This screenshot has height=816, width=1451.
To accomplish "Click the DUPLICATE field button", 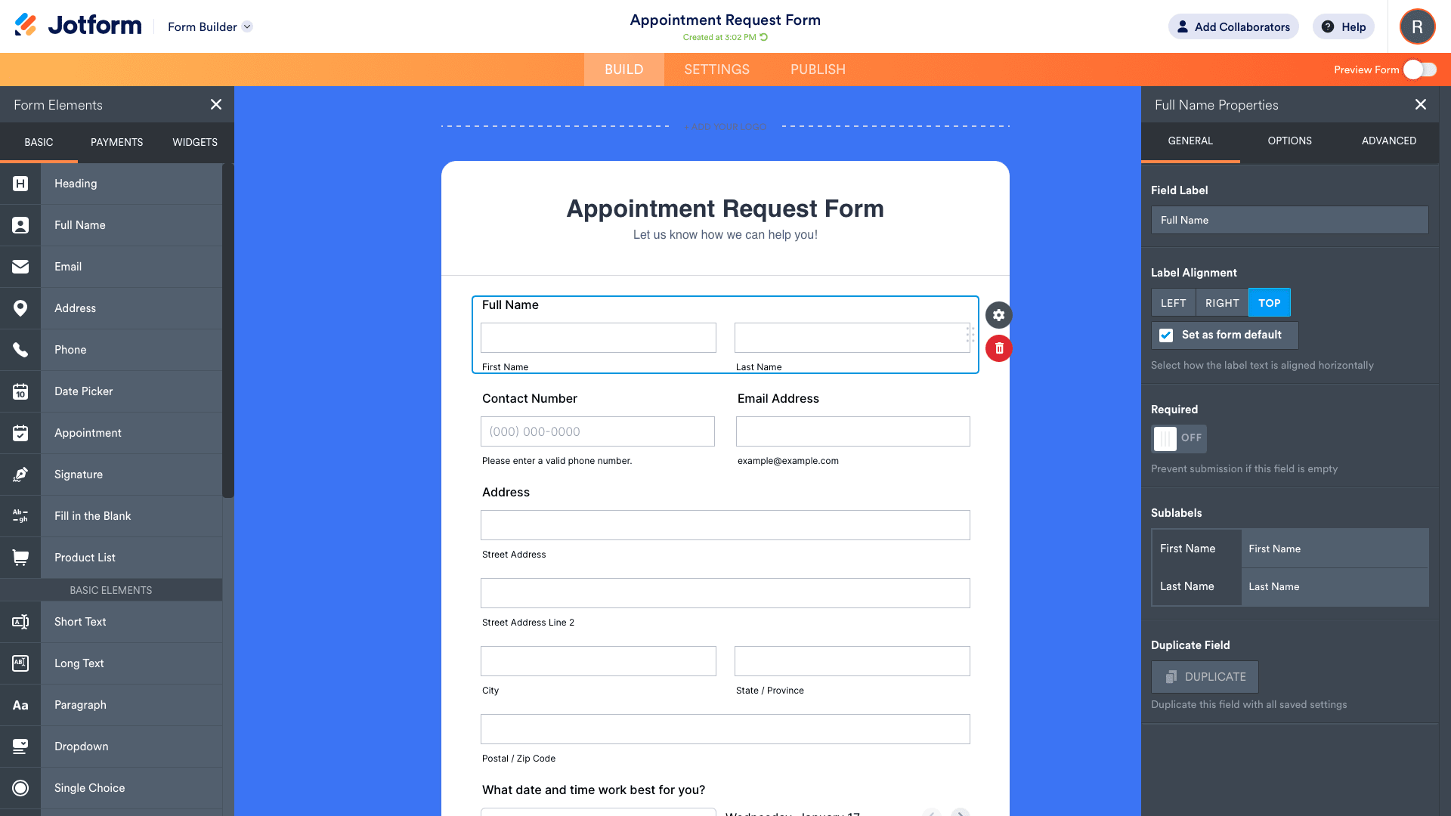I will (x=1204, y=676).
